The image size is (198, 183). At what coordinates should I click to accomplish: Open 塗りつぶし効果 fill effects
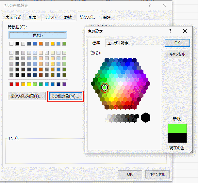click(x=26, y=96)
